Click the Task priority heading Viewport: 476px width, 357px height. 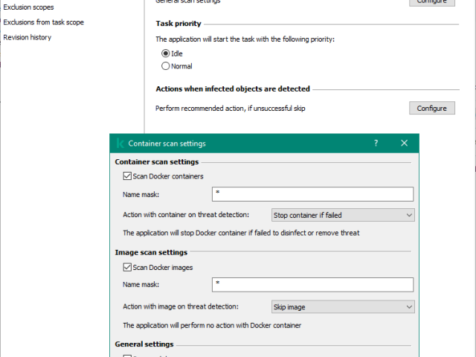pos(178,24)
